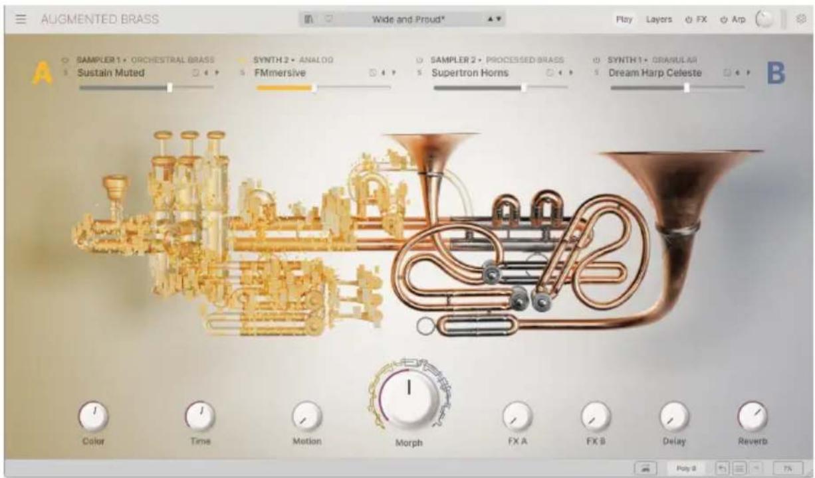
Task: Select next sample for Supertron Horns
Action: pos(570,72)
